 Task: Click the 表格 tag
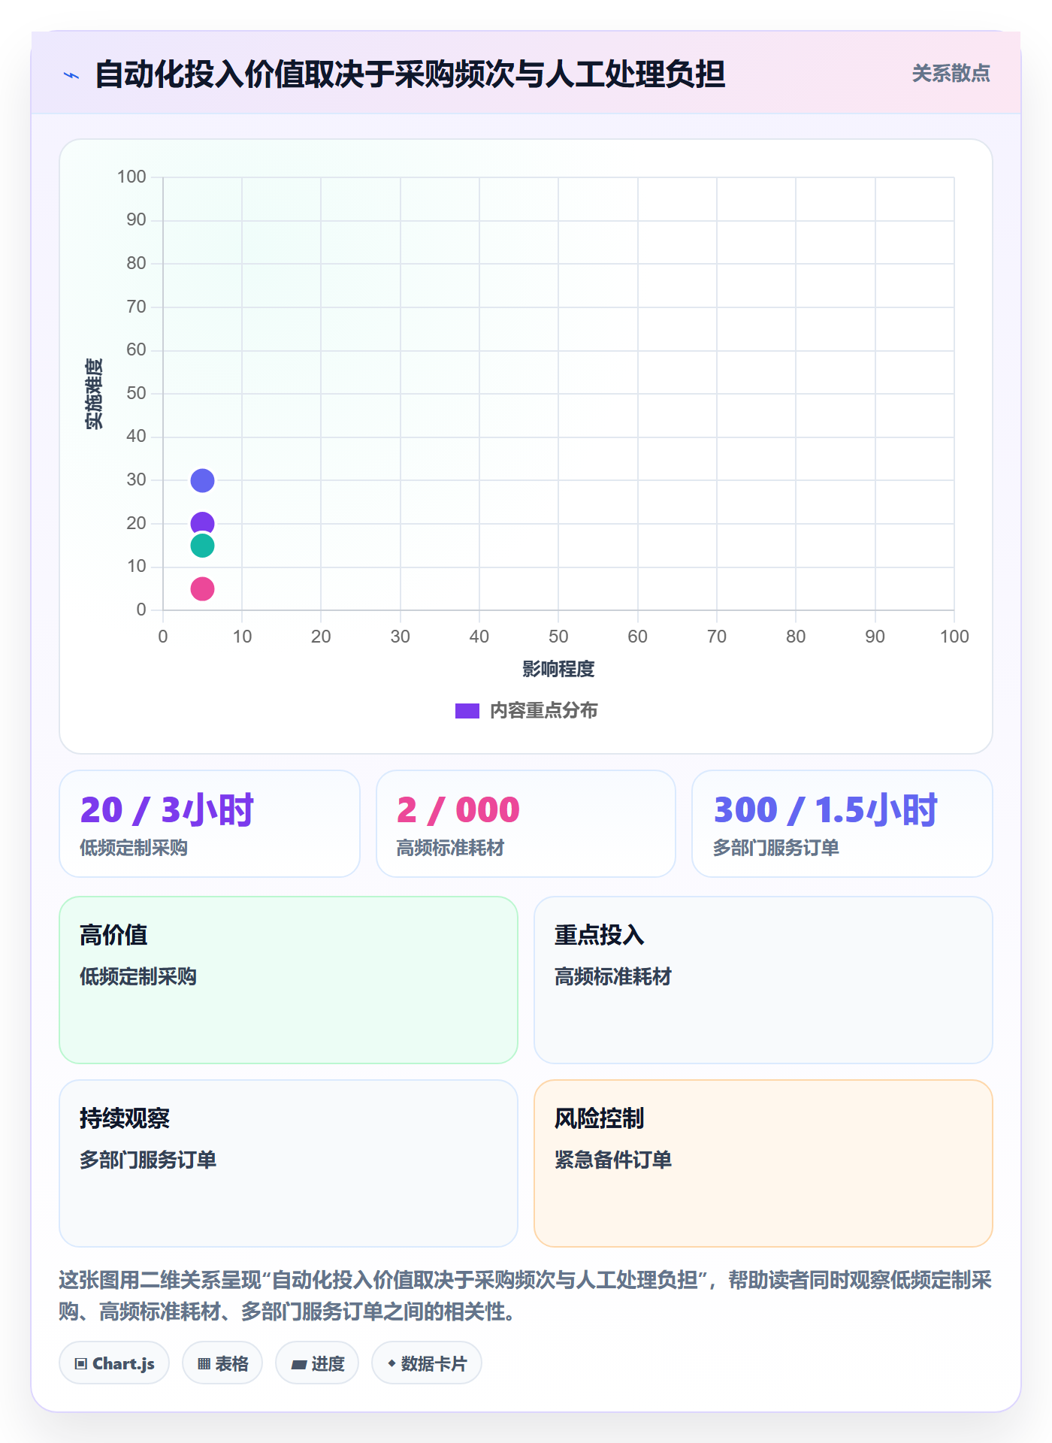click(222, 1363)
